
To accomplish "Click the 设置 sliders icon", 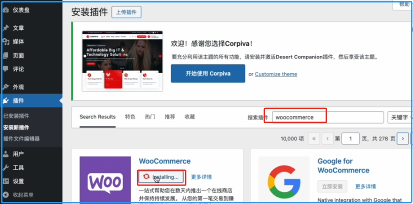I will pyautogui.click(x=6, y=181).
